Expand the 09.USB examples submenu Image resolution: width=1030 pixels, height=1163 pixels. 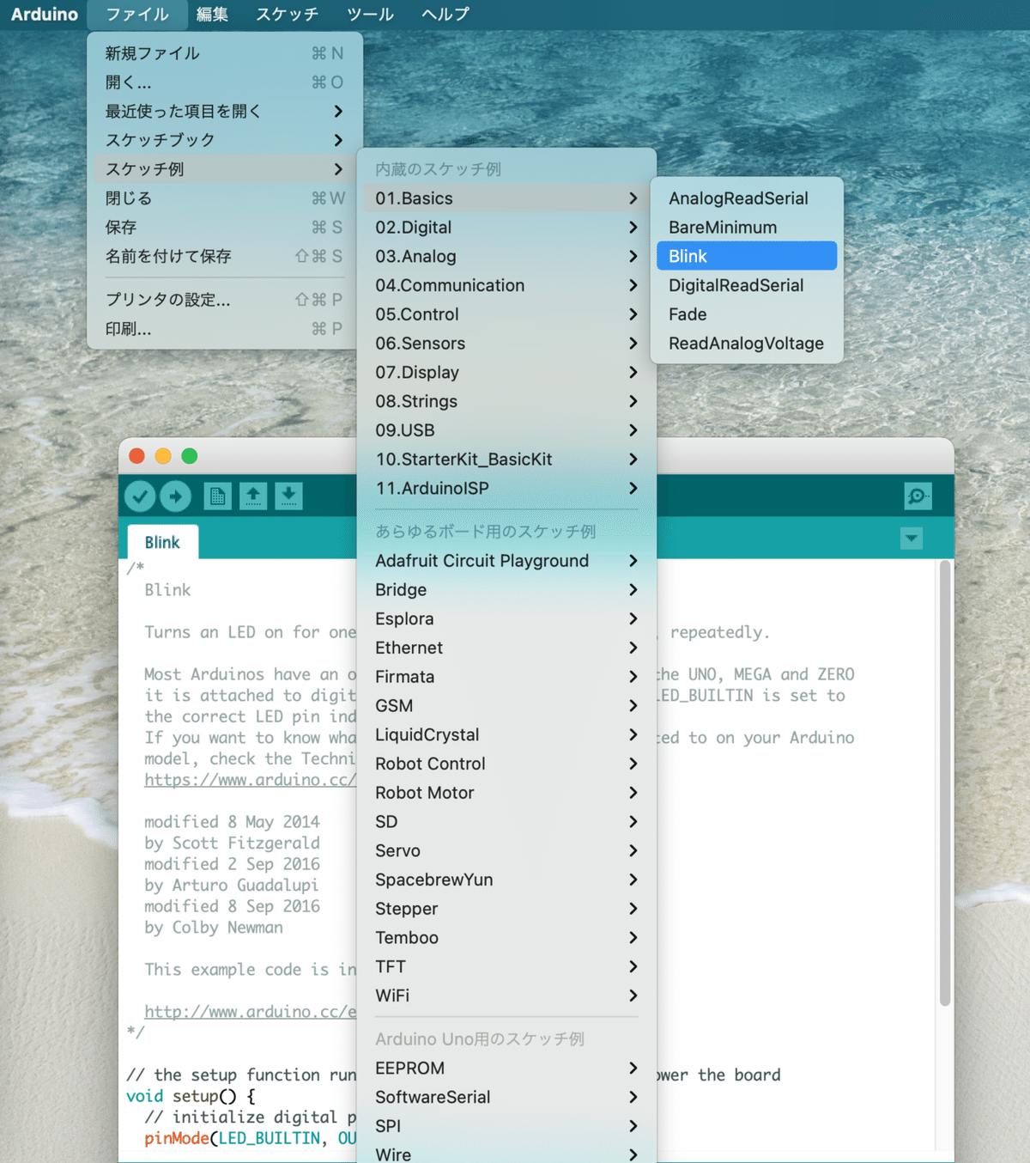pyautogui.click(x=506, y=430)
